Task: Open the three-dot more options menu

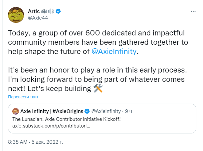Action: point(193,12)
